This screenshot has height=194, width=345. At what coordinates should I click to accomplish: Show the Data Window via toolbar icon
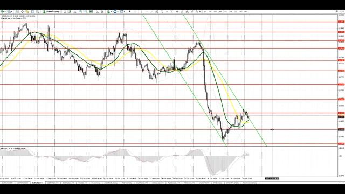pos(22,11)
